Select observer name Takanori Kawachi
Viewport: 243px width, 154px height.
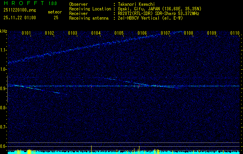[x=136, y=4]
